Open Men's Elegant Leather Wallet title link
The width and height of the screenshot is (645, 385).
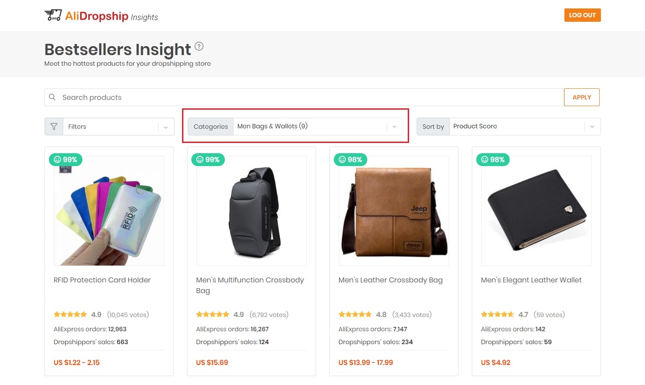click(x=531, y=280)
